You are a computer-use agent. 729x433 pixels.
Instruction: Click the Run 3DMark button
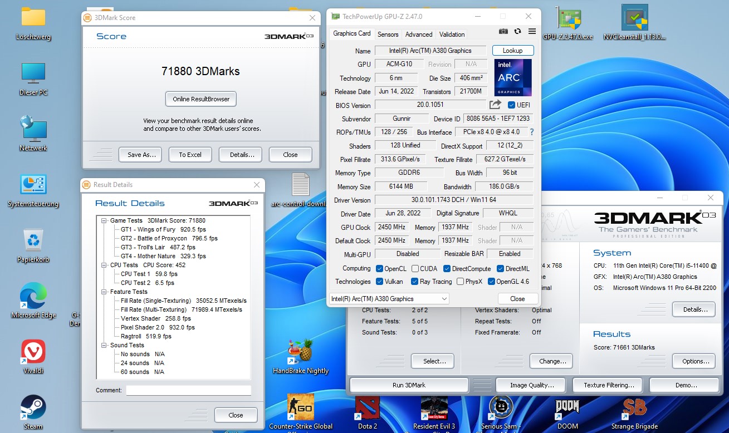pos(409,385)
